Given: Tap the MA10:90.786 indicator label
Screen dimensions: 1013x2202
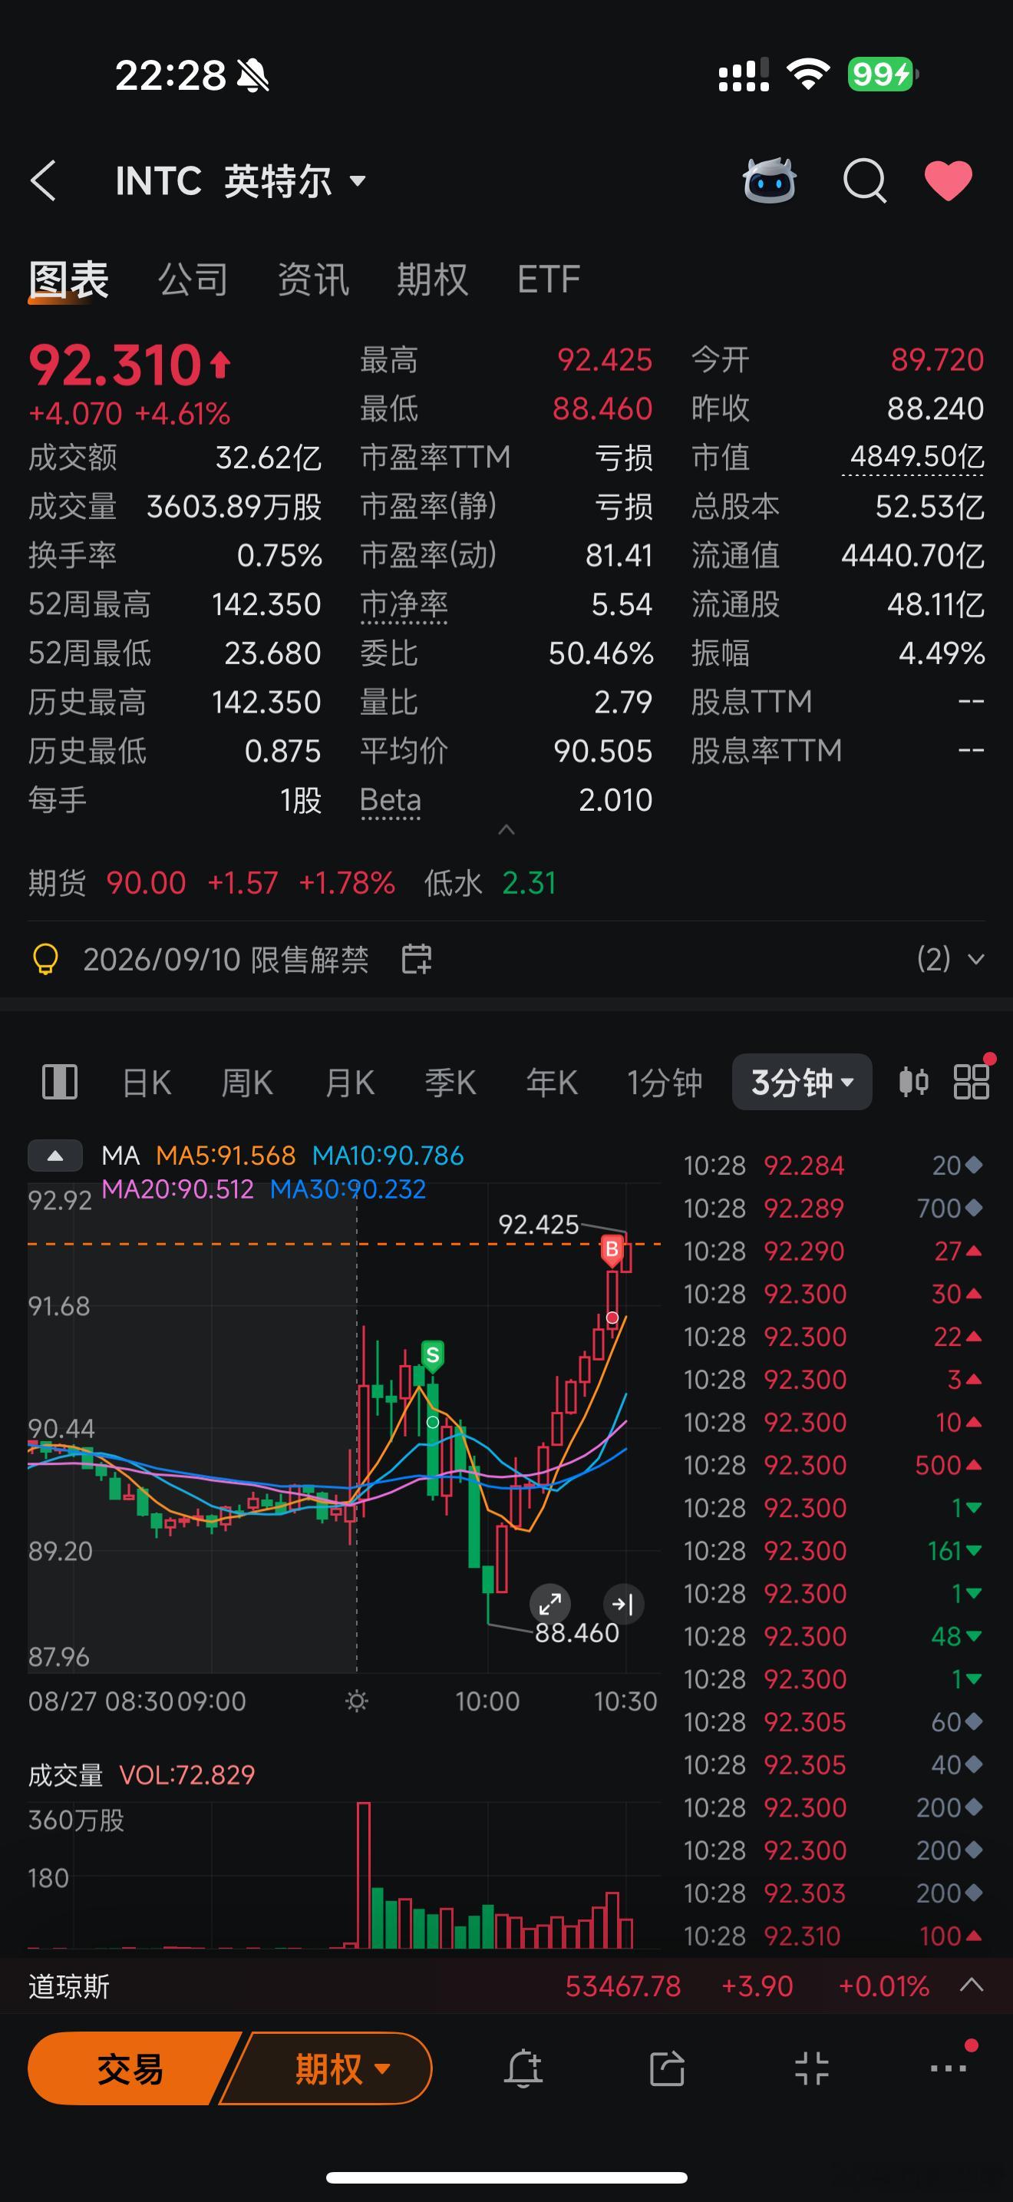Looking at the screenshot, I should tap(388, 1156).
